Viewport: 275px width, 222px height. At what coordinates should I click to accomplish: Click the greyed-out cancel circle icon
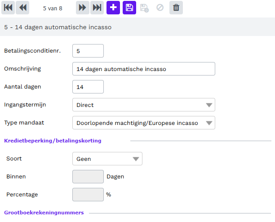coord(160,8)
